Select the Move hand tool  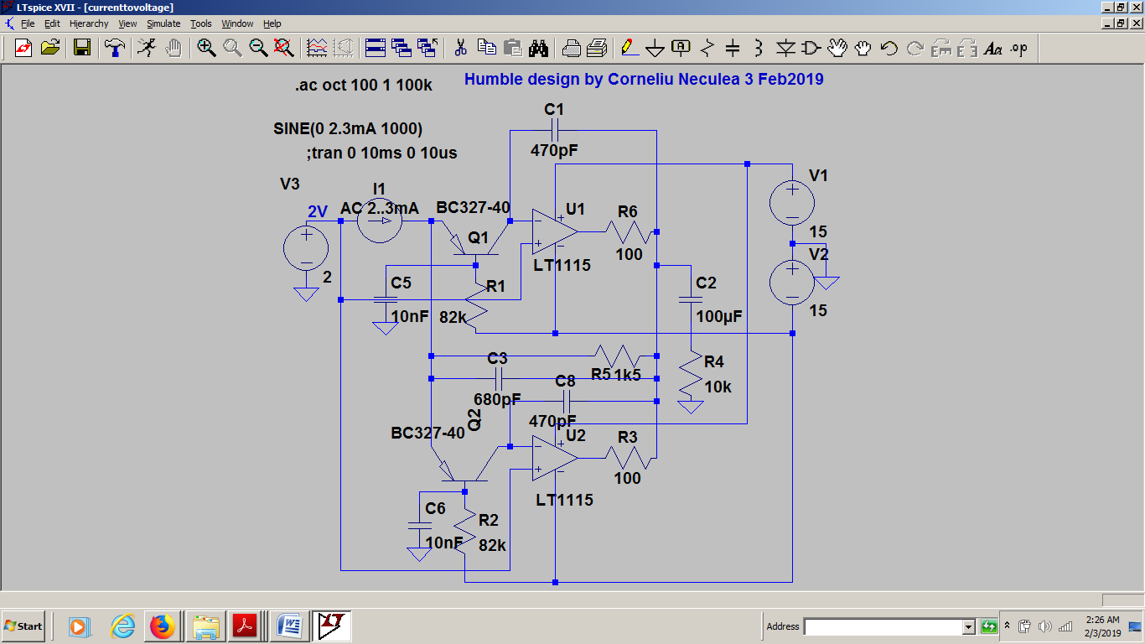click(837, 48)
